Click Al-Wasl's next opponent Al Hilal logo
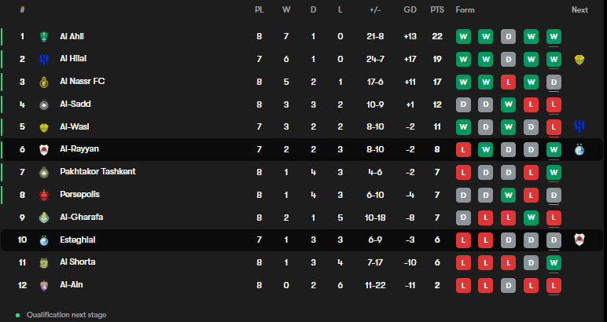Image resolution: width=607 pixels, height=322 pixels. [x=579, y=126]
